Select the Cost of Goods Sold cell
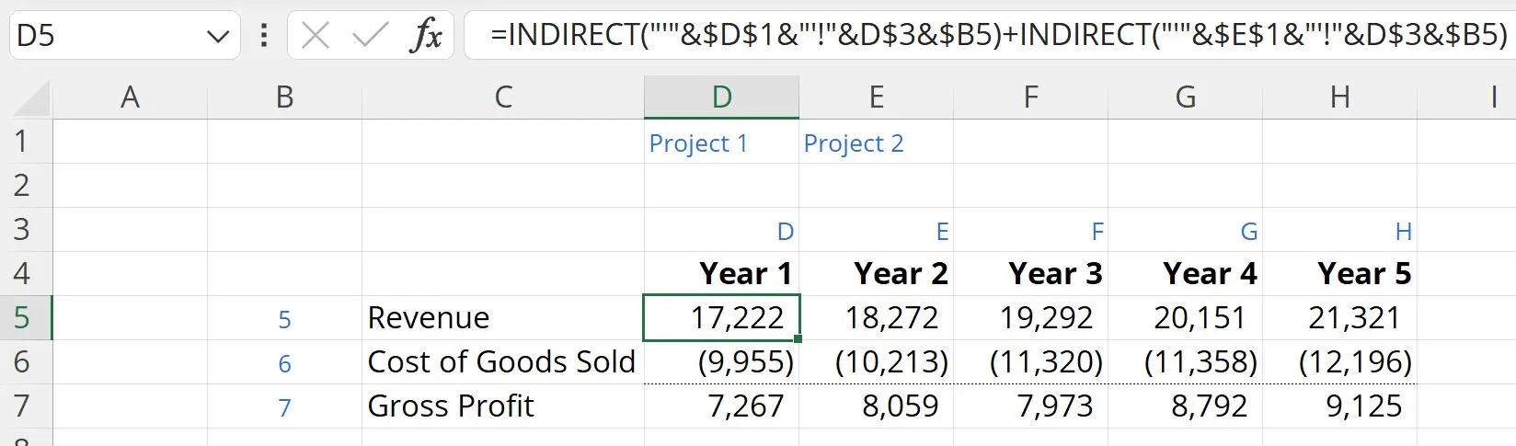The height and width of the screenshot is (446, 1516). 503,361
